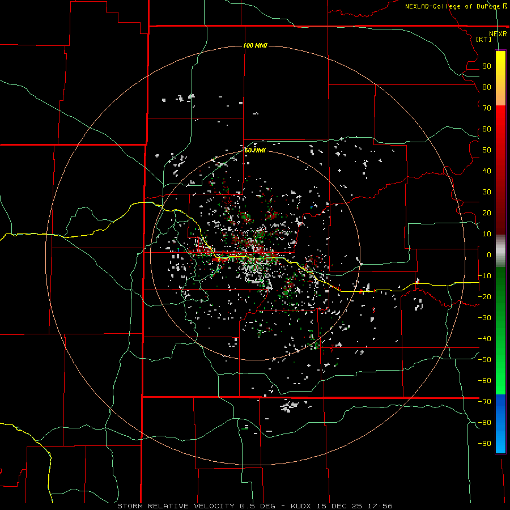Click the gray zero-velocity band of the color bar
The image size is (510, 510).
pos(500,251)
